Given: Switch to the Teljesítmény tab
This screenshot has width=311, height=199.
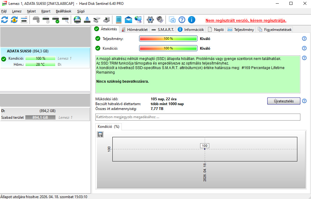Looking at the screenshot, I should 241,30.
